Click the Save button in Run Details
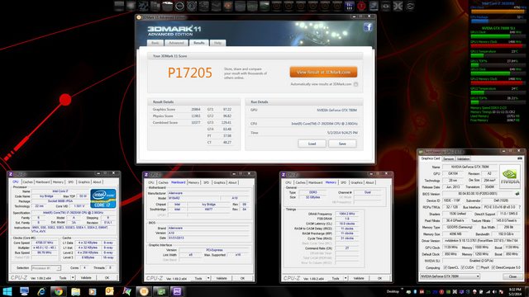 click(342, 144)
